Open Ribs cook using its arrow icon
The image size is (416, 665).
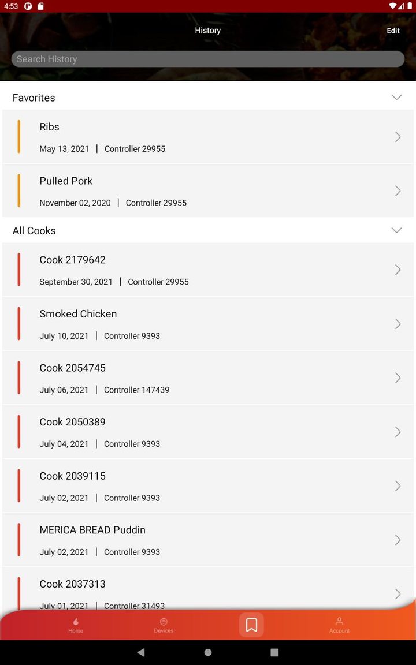(x=398, y=137)
